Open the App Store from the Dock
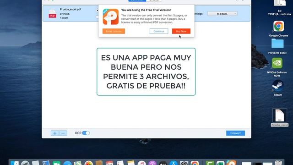The height and width of the screenshot is (165, 293). [x=174, y=163]
